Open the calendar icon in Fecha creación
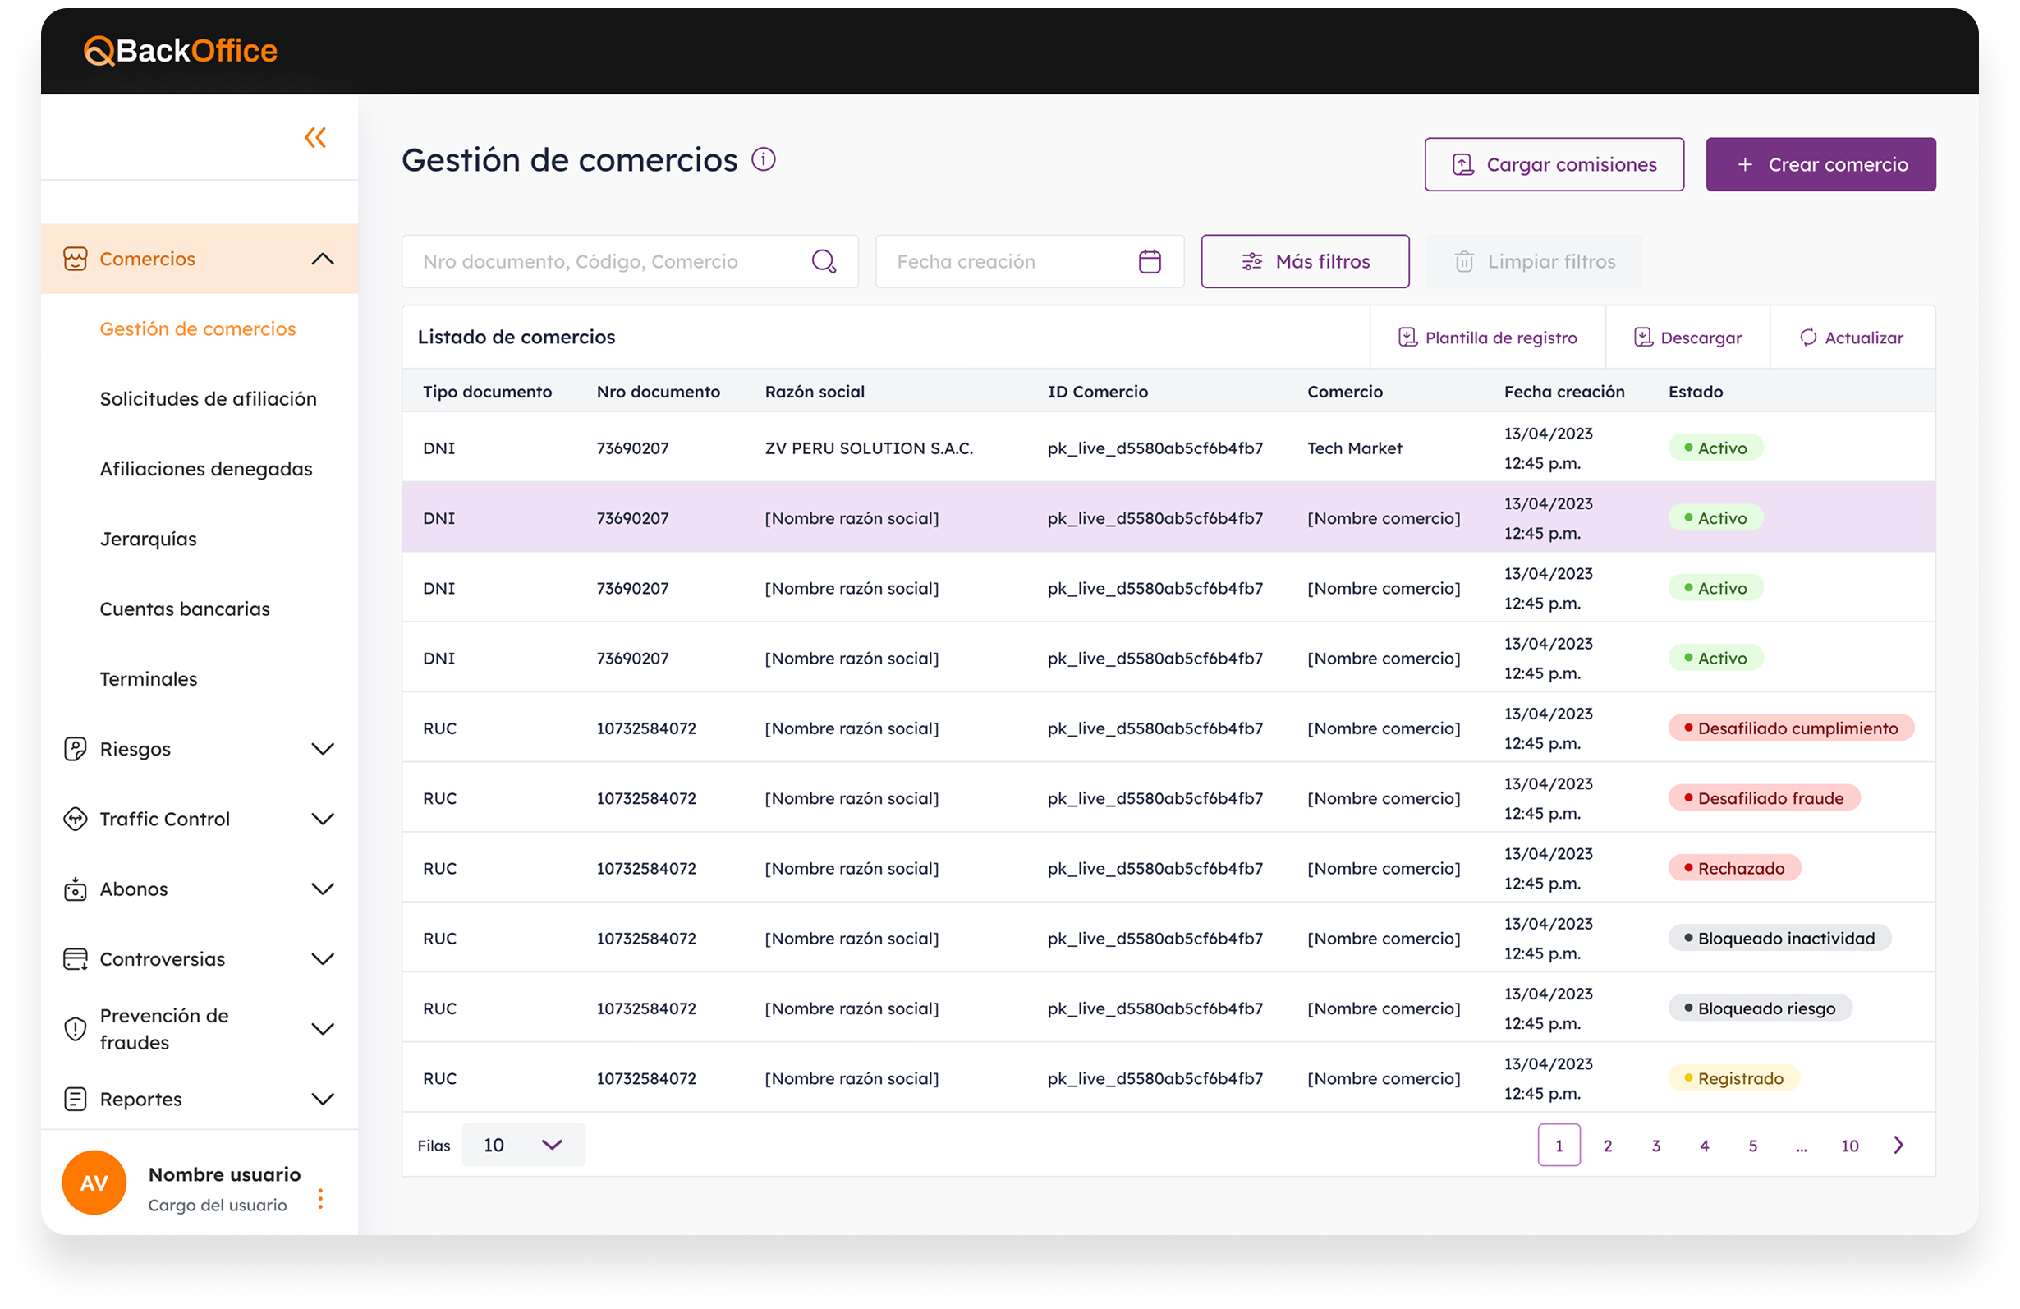 pos(1150,261)
